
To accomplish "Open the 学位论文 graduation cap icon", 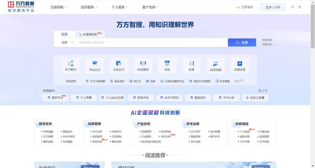I will pyautogui.click(x=95, y=63).
